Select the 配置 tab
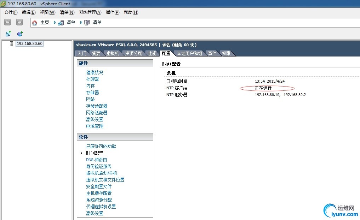Viewport: 360px width, 220px height. [x=166, y=53]
